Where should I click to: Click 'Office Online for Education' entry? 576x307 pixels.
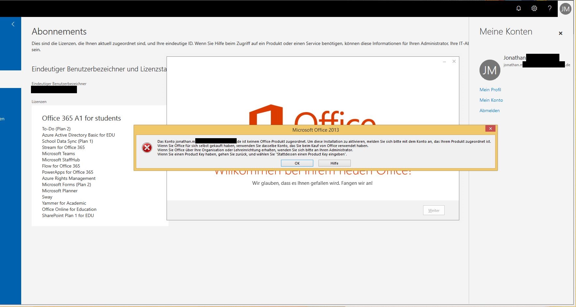[x=69, y=209]
